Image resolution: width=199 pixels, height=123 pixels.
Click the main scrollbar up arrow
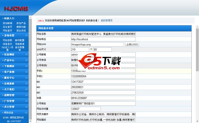click(197, 27)
